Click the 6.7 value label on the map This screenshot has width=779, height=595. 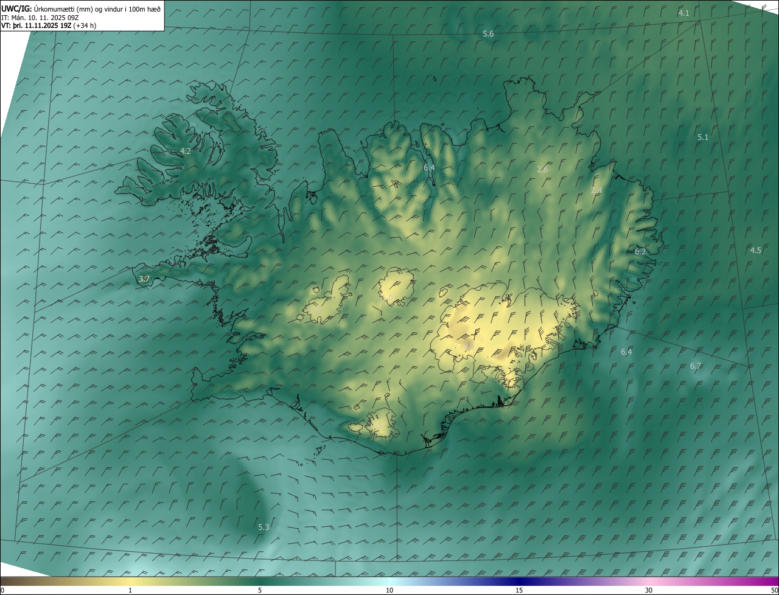pyautogui.click(x=696, y=366)
